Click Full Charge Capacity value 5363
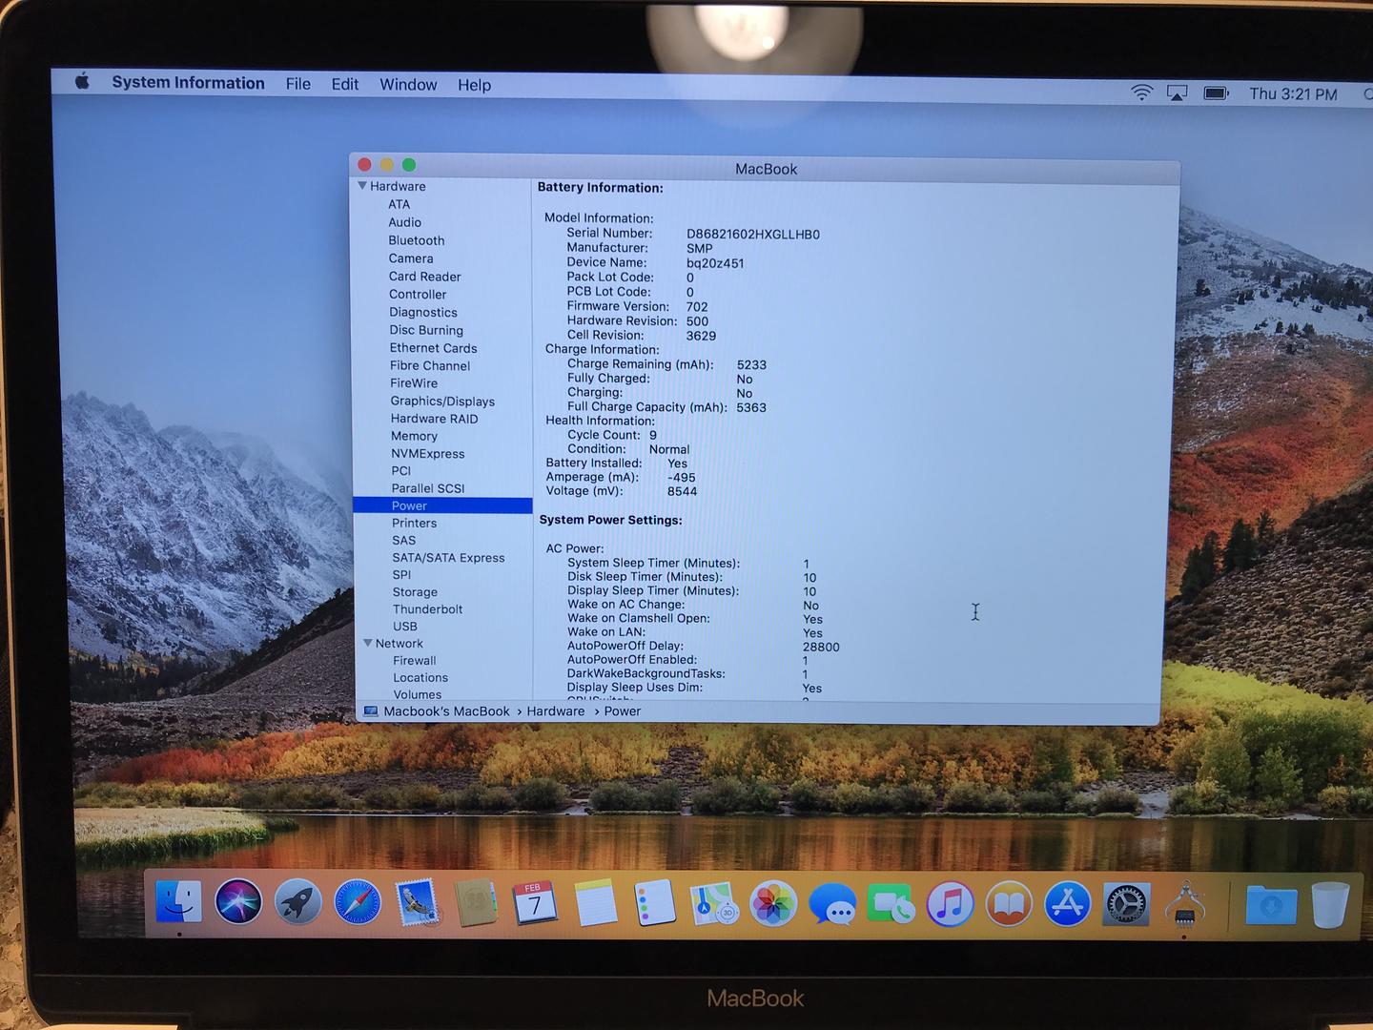Image resolution: width=1373 pixels, height=1030 pixels. [751, 407]
